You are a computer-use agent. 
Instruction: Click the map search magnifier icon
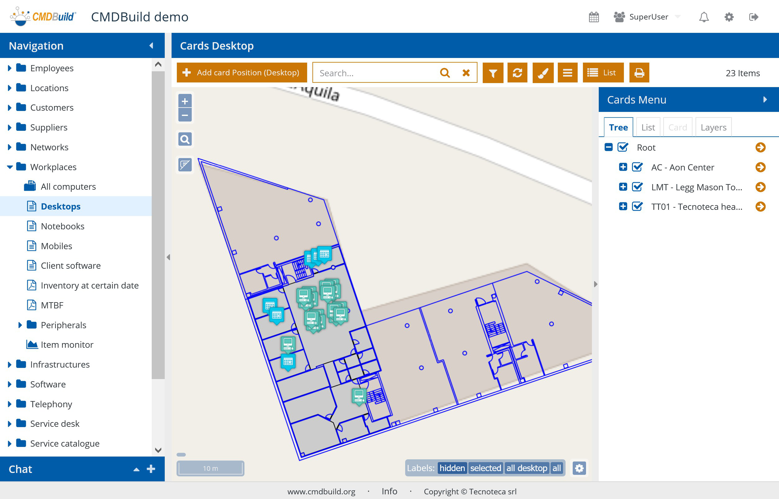point(185,139)
